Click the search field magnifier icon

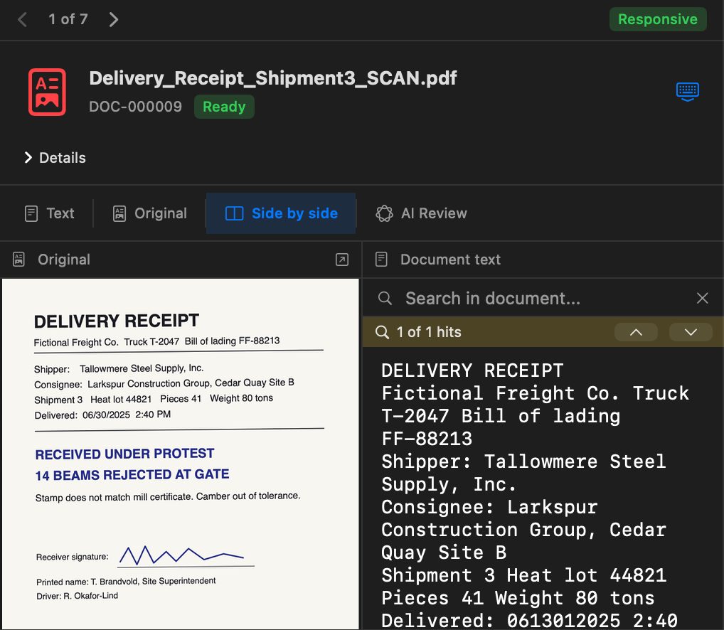pos(385,298)
